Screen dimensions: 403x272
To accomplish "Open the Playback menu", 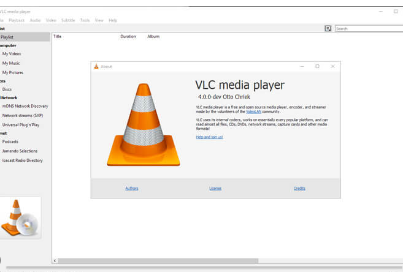I will pos(17,20).
